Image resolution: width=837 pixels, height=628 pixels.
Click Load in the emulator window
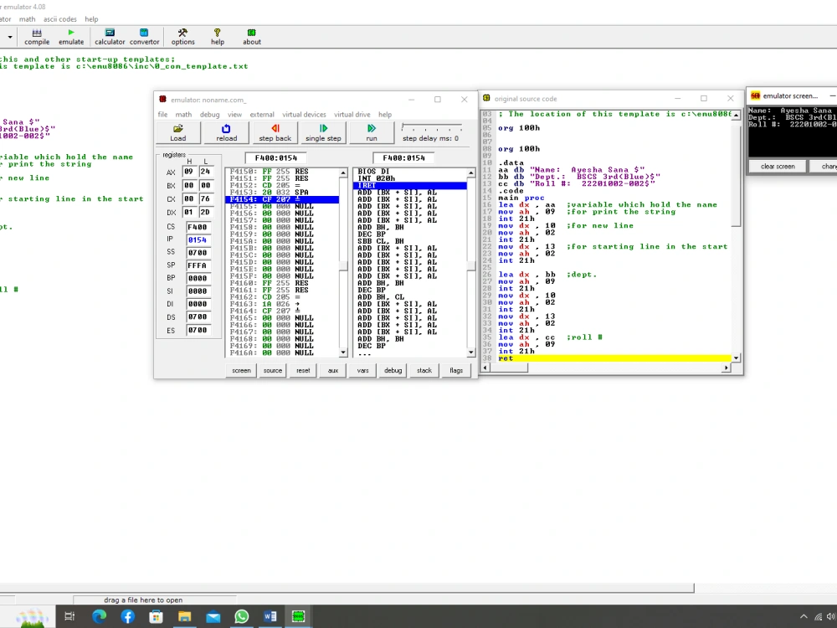click(x=178, y=132)
